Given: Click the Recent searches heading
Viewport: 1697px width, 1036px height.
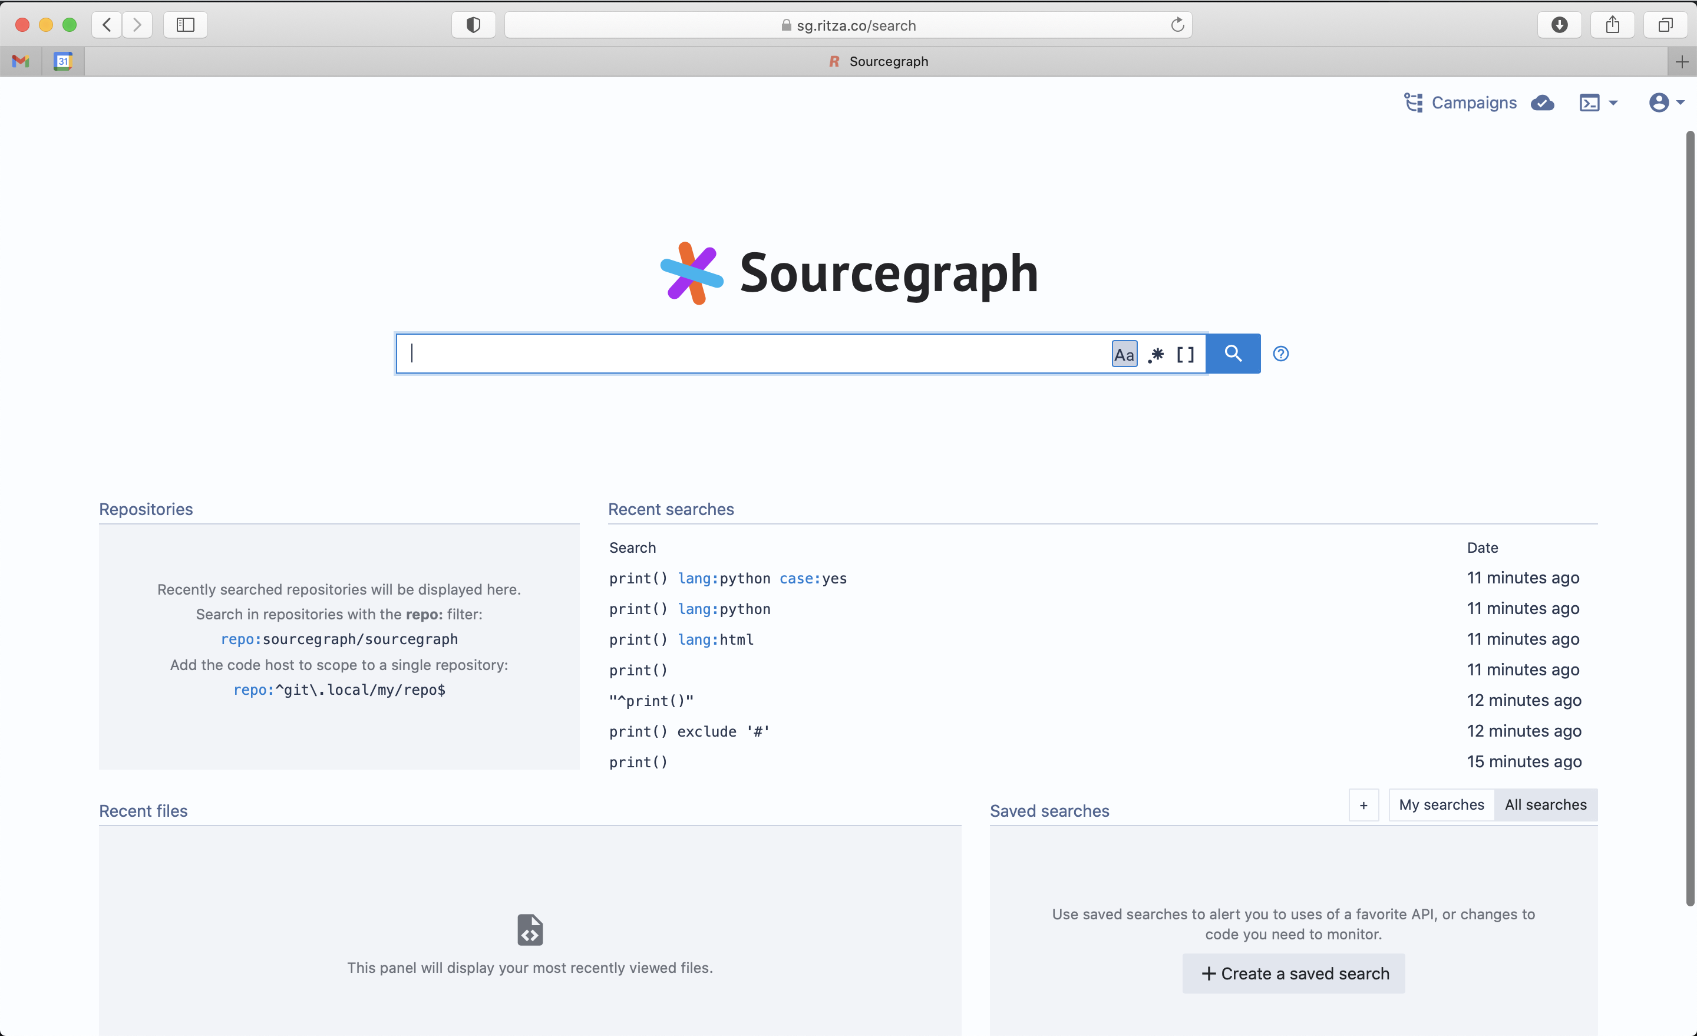Looking at the screenshot, I should tap(671, 509).
